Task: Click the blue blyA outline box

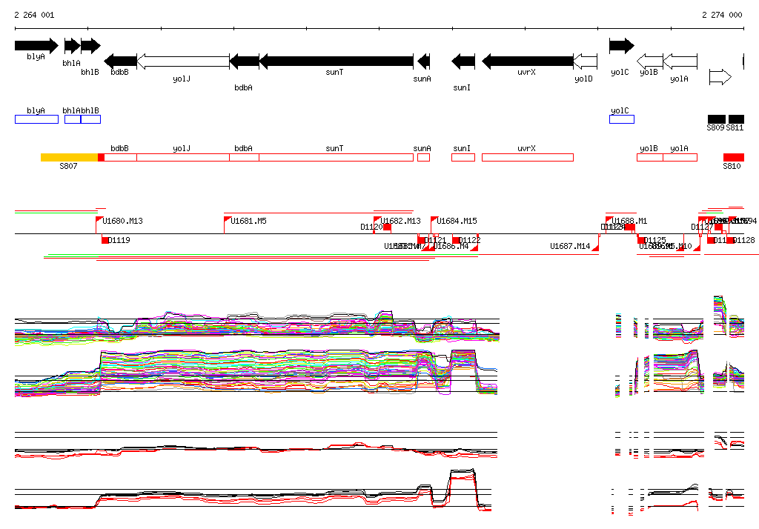Action: pos(37,119)
